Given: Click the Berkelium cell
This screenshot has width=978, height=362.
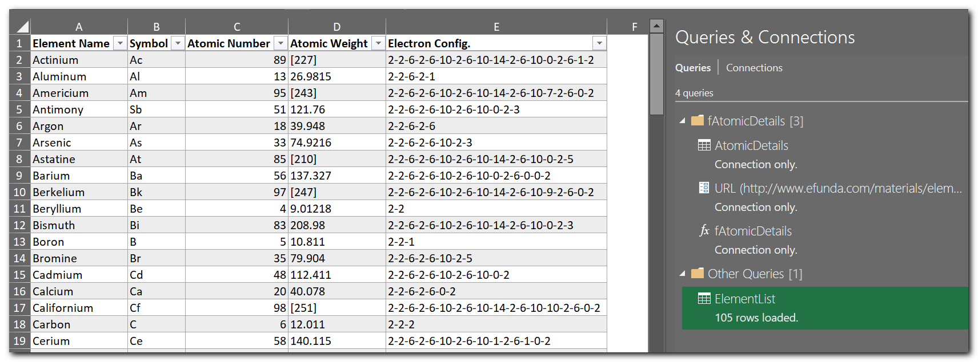Looking at the screenshot, I should (79, 192).
